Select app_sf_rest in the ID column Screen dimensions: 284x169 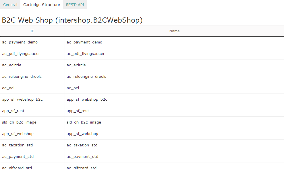pyautogui.click(x=13, y=111)
